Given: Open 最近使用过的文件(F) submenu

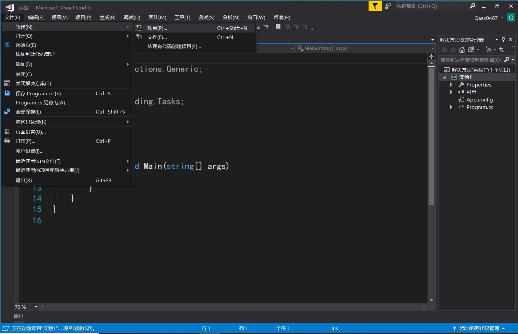Looking at the screenshot, I should [x=67, y=161].
